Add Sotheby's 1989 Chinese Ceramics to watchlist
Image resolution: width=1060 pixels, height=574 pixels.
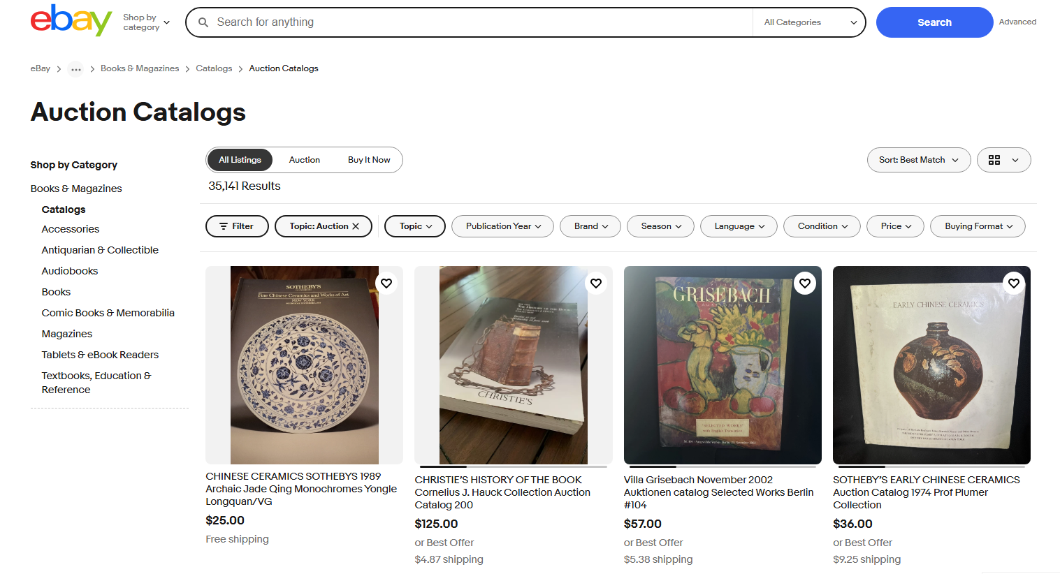[386, 283]
